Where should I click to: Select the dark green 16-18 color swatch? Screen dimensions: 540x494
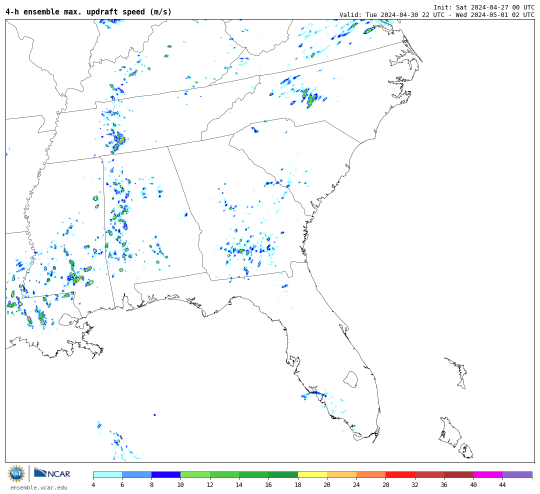(x=283, y=475)
